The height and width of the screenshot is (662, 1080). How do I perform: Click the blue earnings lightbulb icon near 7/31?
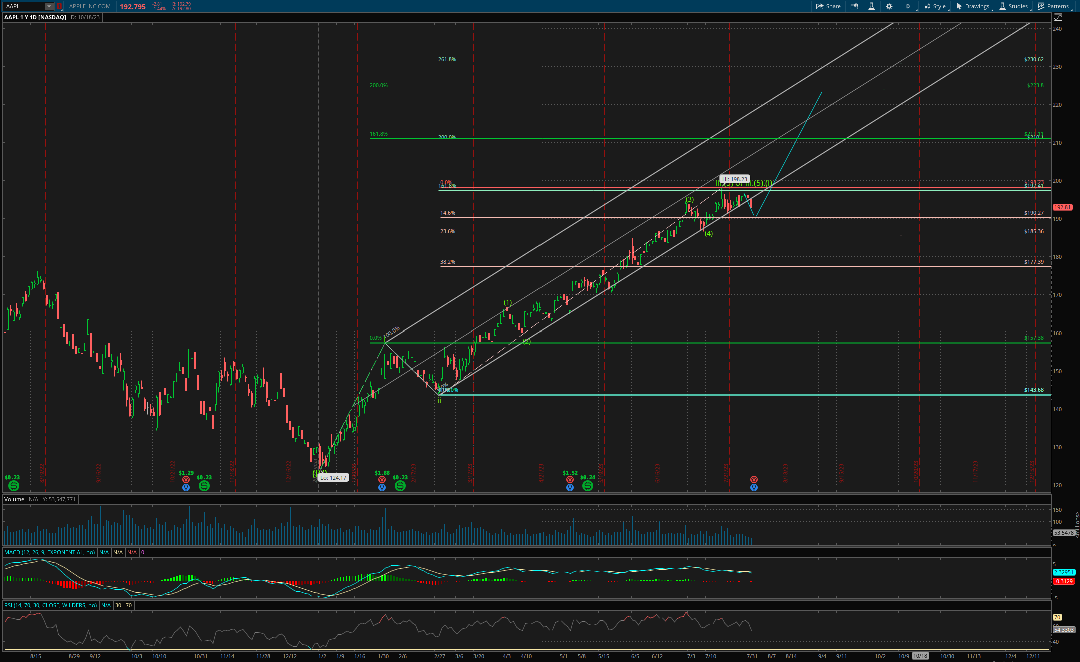click(754, 487)
